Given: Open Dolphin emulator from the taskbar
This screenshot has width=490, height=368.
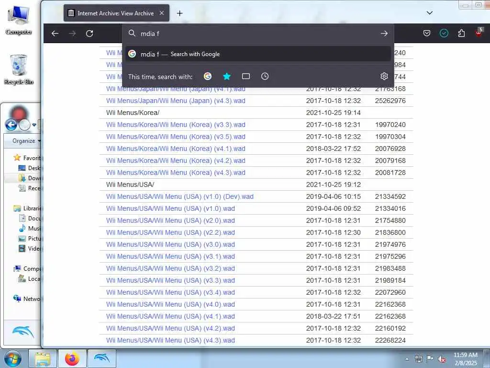Looking at the screenshot, I should pyautogui.click(x=102, y=359).
